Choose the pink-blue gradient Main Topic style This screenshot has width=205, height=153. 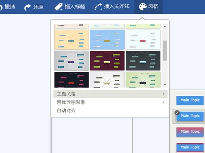pyautogui.click(x=190, y=132)
